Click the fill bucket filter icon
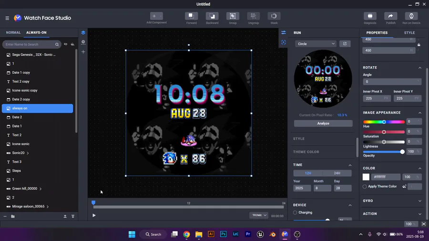Screen dimensions: 429x241 coord(72,44)
